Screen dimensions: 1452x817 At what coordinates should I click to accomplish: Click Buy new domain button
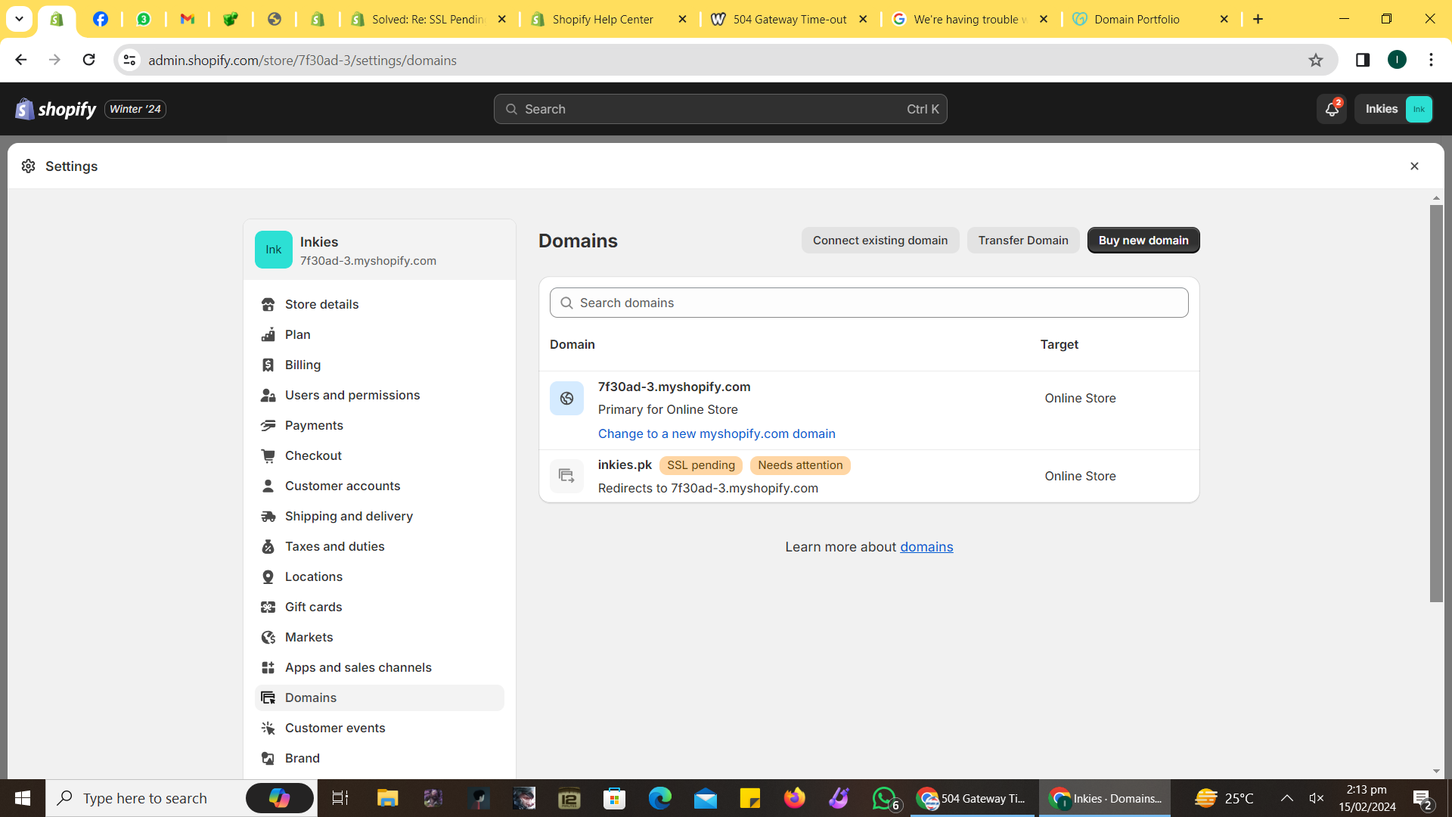(x=1143, y=241)
